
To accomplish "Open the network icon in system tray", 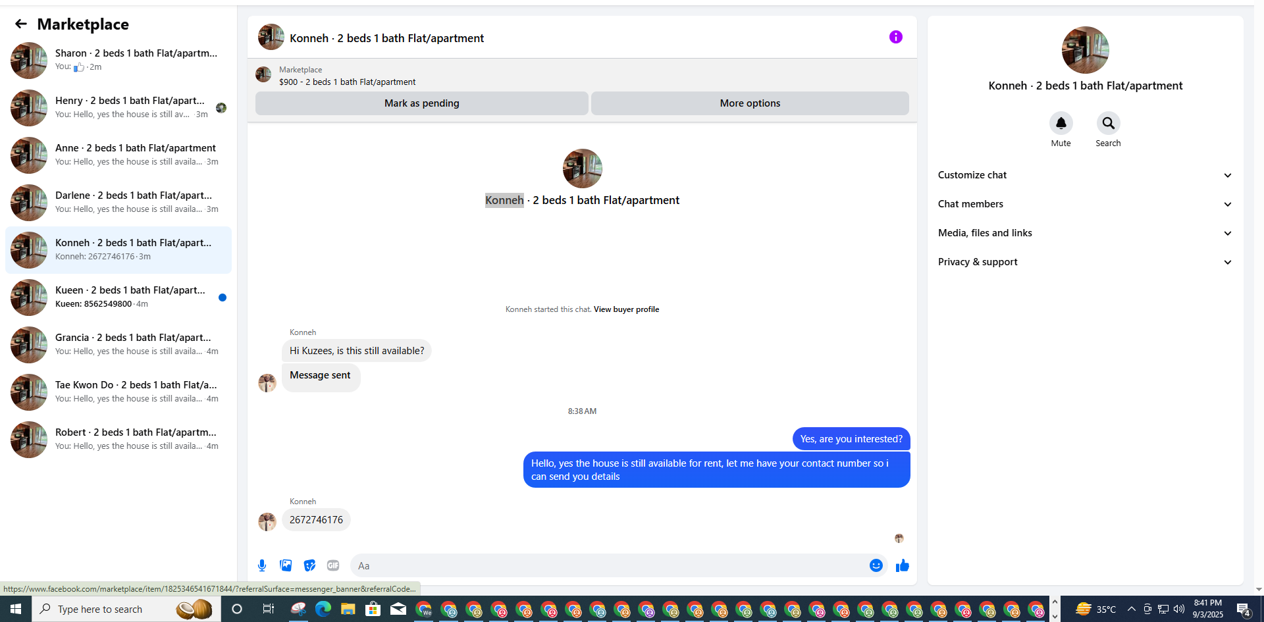I will [1163, 609].
